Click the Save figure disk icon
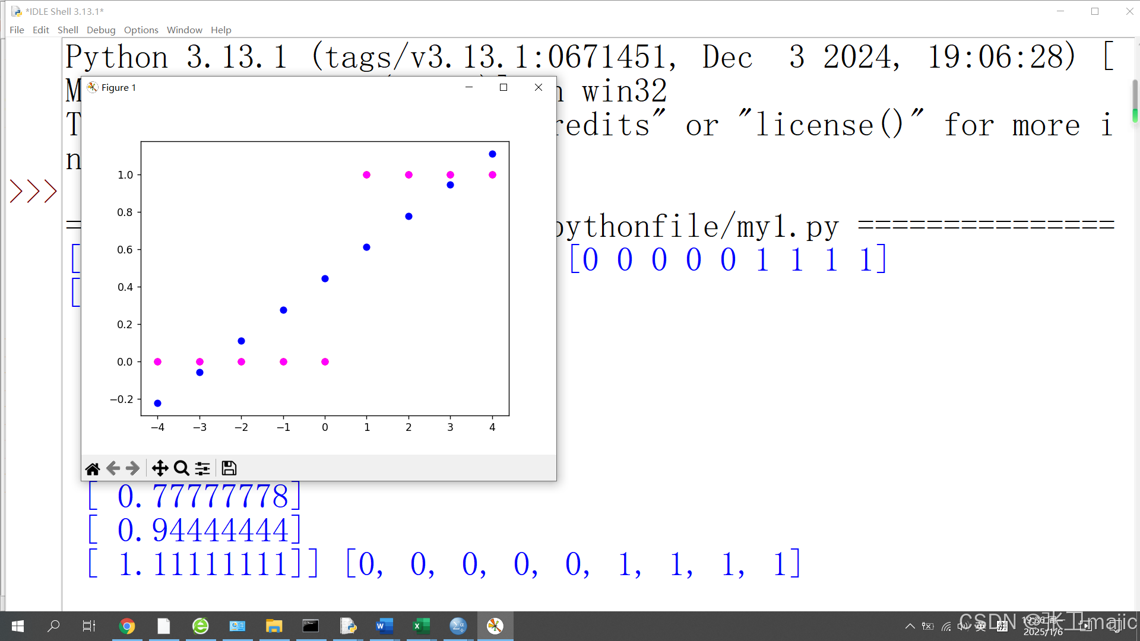Screen dimensions: 1140x641 (229, 469)
